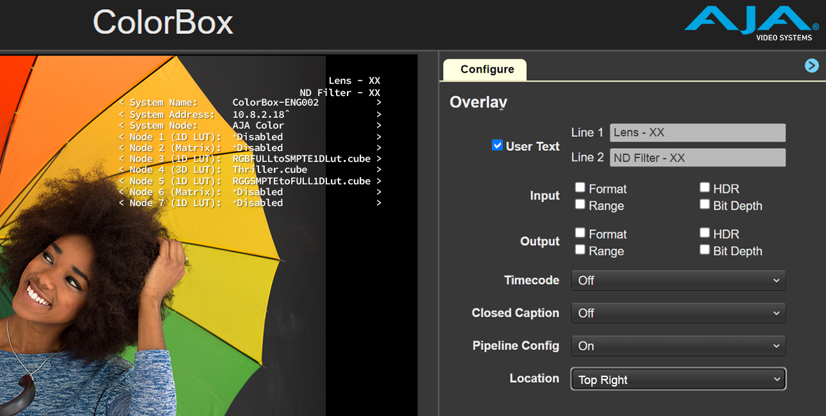Screen dimensions: 826x416
Task: Click the AJA Video Systems logo
Action: (748, 22)
